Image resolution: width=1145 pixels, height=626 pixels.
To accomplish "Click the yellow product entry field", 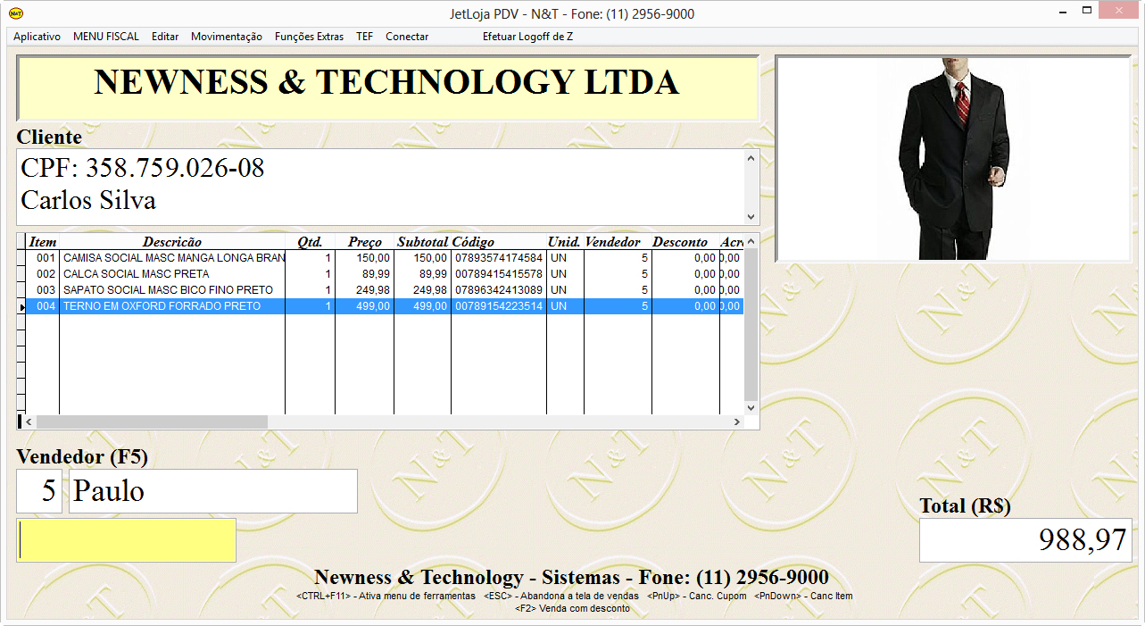I will point(127,540).
